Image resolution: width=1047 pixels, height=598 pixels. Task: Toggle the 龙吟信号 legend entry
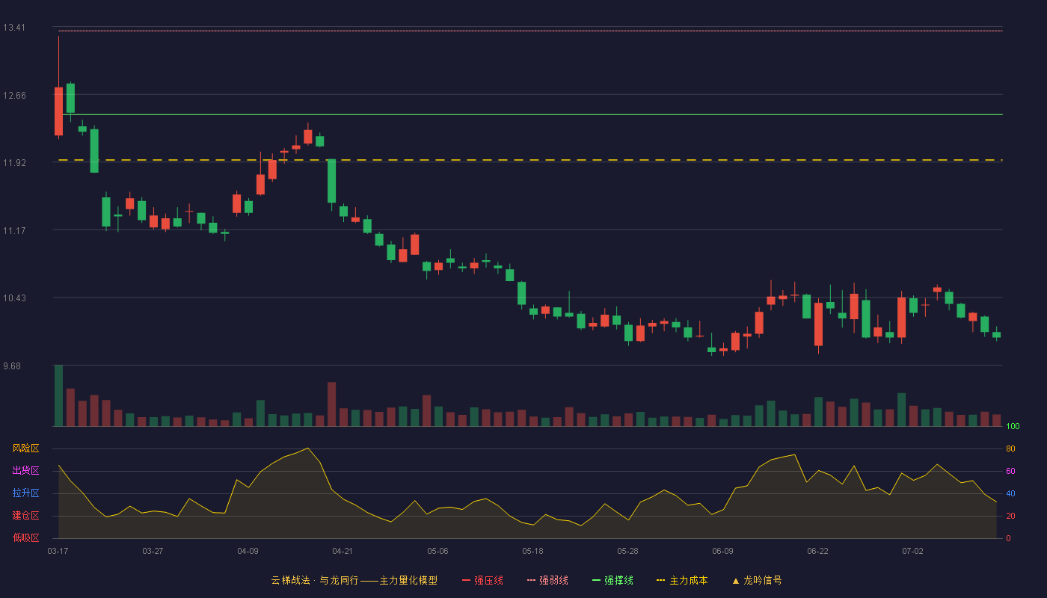[x=756, y=580]
